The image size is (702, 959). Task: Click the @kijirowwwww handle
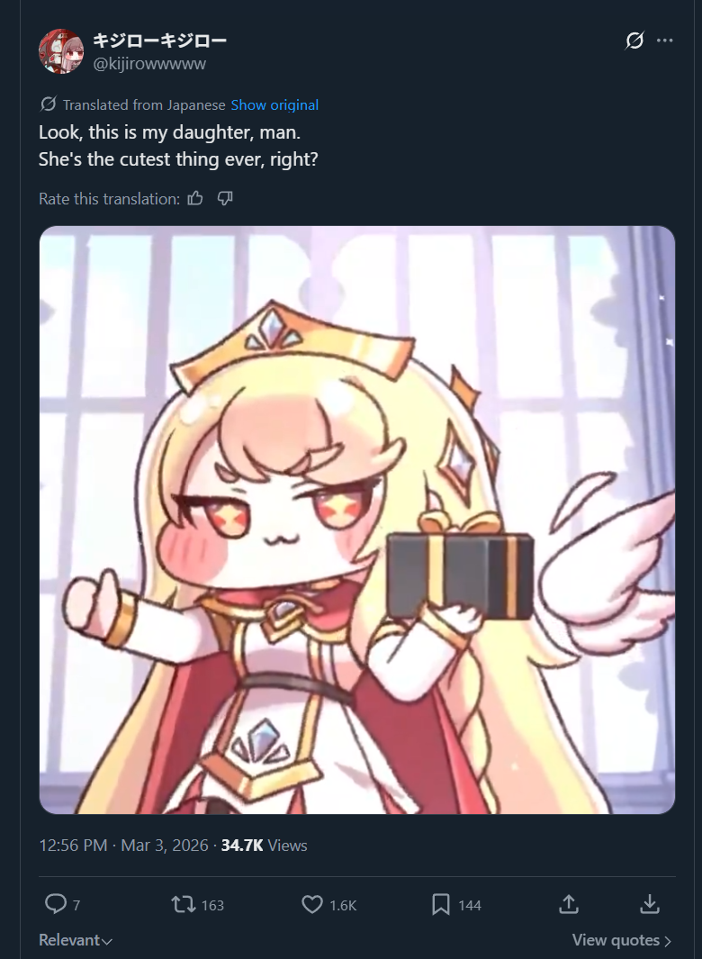pyautogui.click(x=149, y=64)
